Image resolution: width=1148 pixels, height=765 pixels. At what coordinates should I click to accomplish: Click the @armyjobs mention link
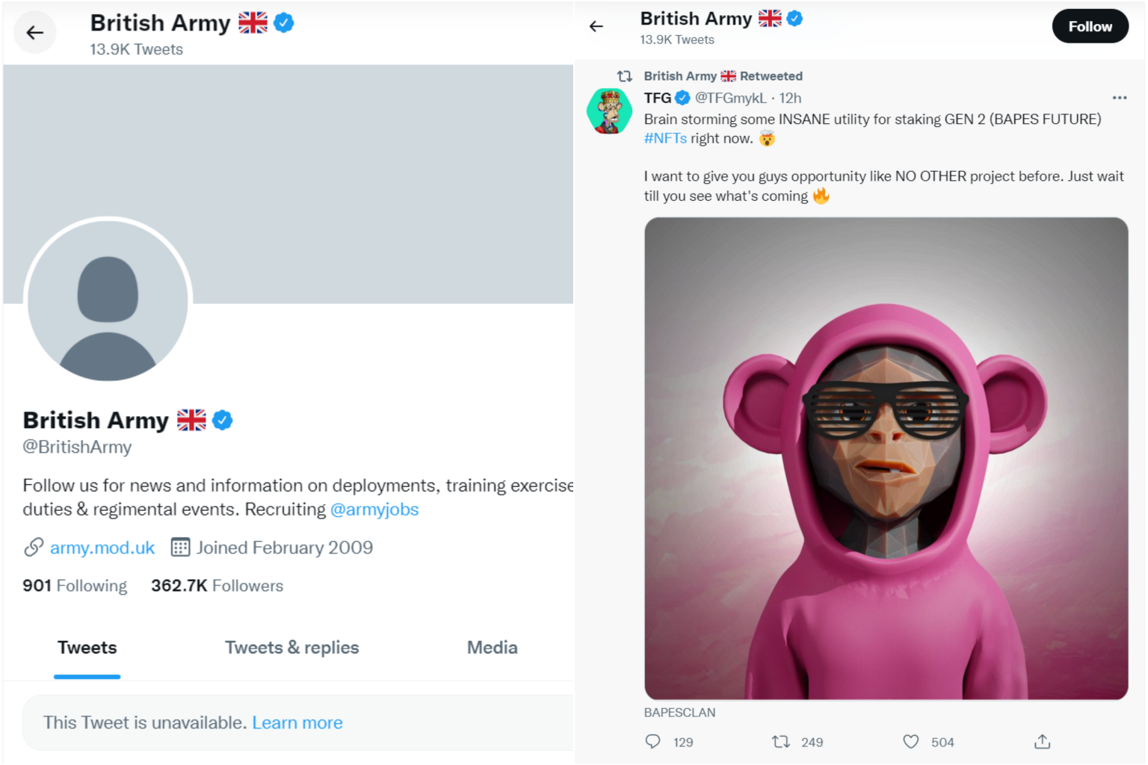point(374,510)
